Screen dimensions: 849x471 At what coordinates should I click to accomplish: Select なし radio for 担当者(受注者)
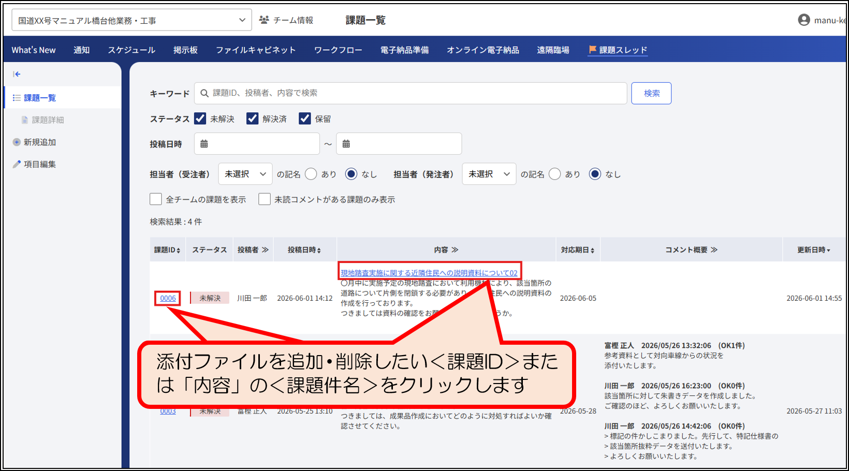(351, 174)
